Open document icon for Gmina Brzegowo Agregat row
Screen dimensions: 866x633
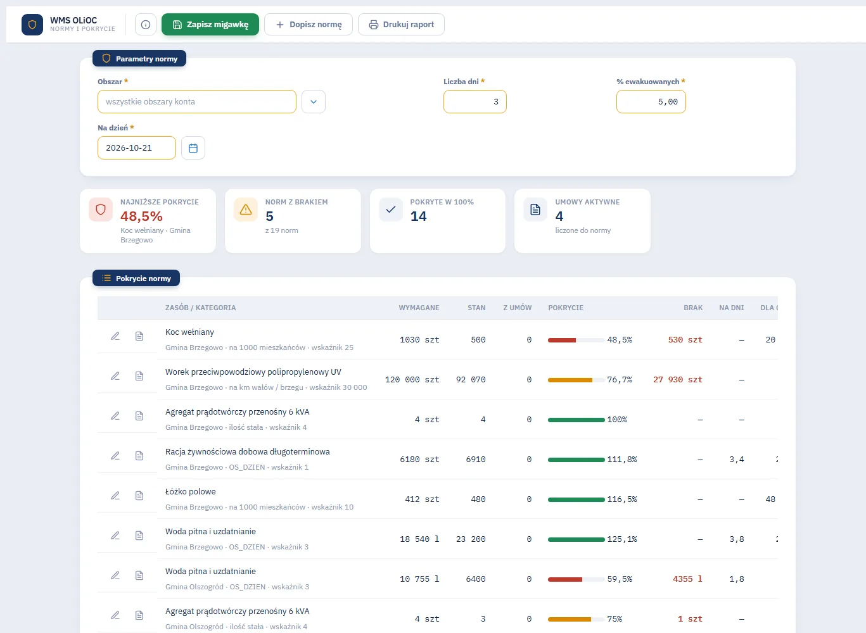click(139, 416)
